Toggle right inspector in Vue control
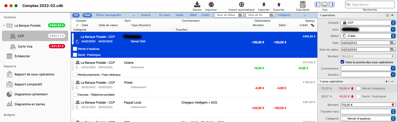 [x=331, y=4]
